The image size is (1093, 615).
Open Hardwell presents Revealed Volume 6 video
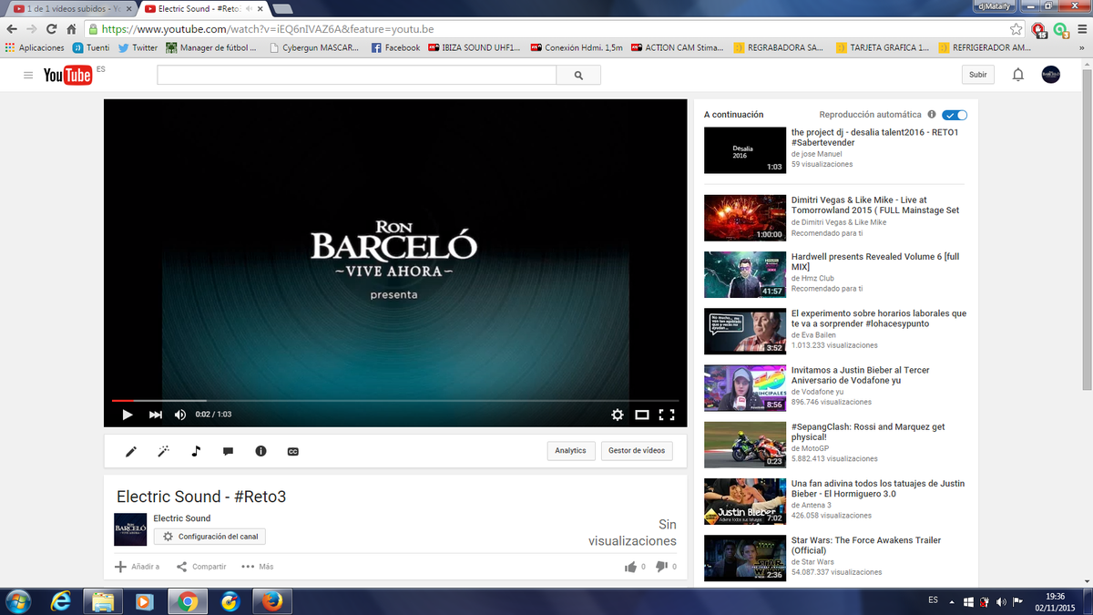[x=874, y=262]
